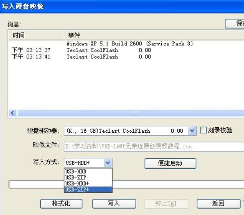This screenshot has width=244, height=215.
Task: Select USB-ZIP write mode option
Action: click(88, 177)
